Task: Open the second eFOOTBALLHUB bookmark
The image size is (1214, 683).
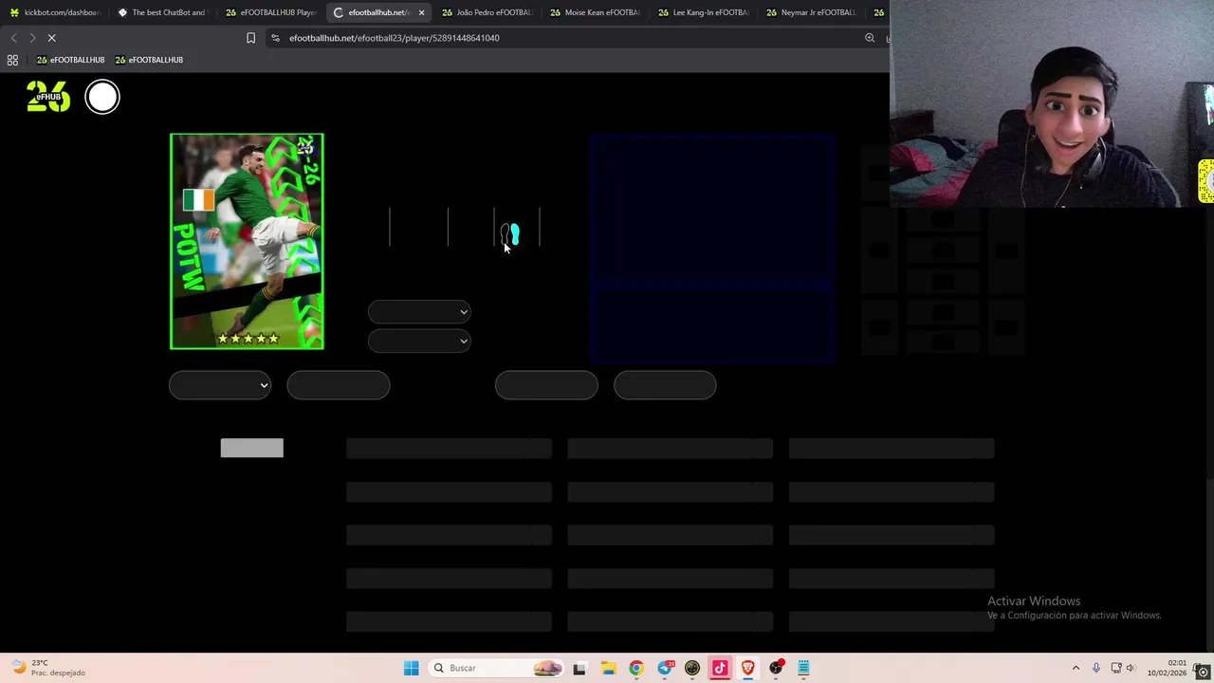Action: tap(149, 60)
